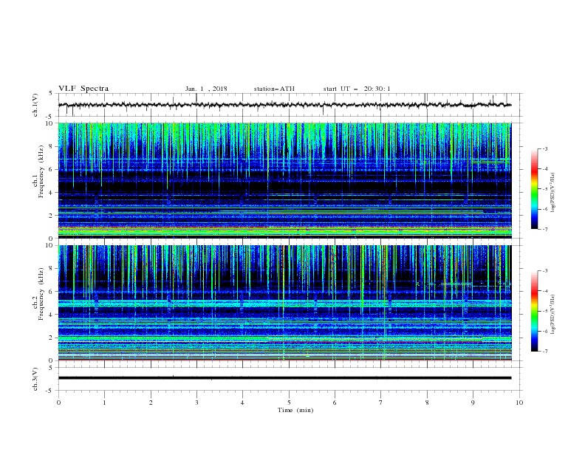Image resolution: width=585 pixels, height=452 pixels.
Task: Click time axis tick label "5"
Action: 289,403
